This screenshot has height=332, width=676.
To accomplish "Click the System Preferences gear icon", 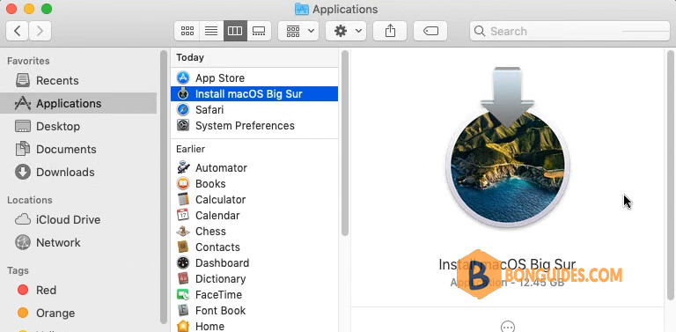I will pos(183,125).
